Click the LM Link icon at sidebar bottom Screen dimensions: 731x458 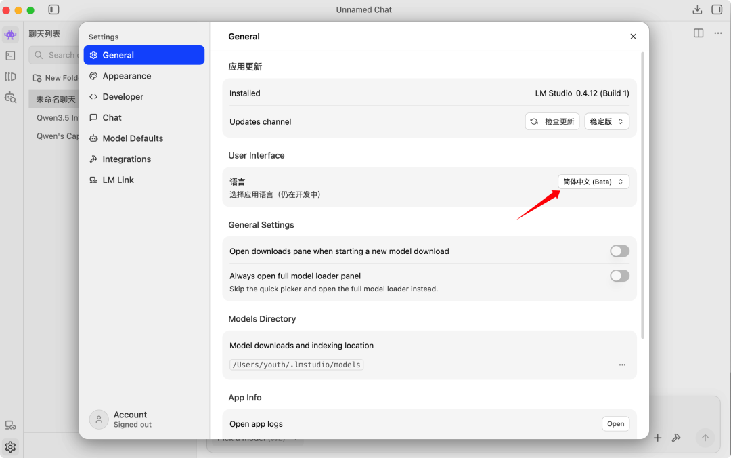coord(10,425)
